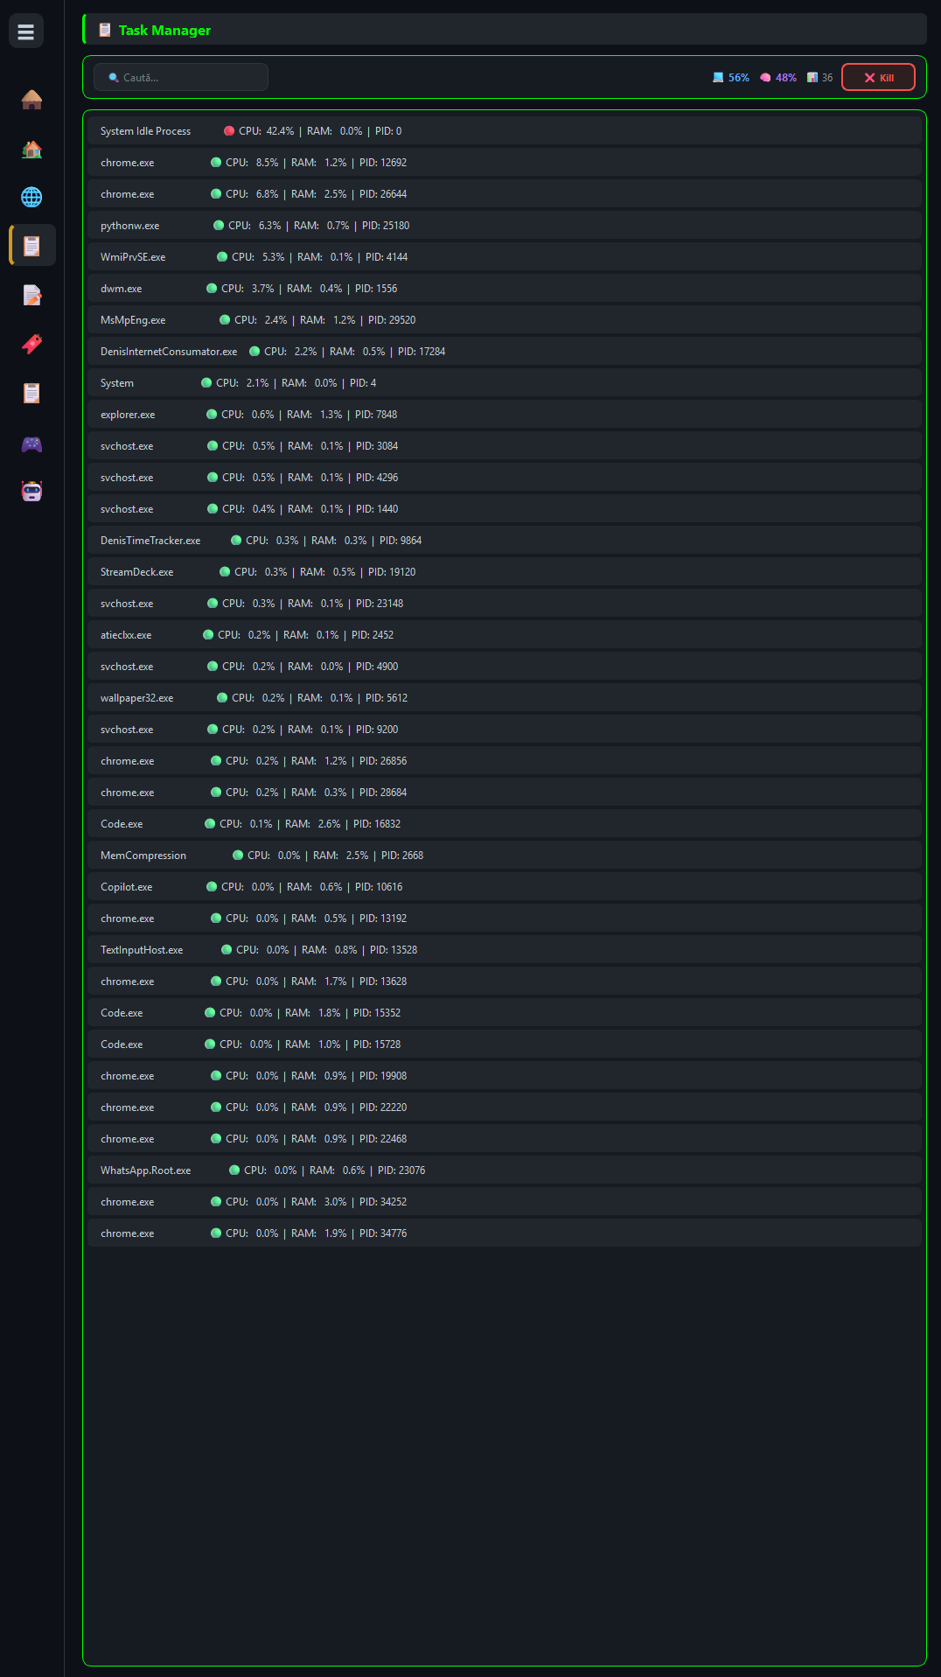The height and width of the screenshot is (1677, 941).
Task: Open the purple gamepad sidebar icon
Action: point(31,444)
